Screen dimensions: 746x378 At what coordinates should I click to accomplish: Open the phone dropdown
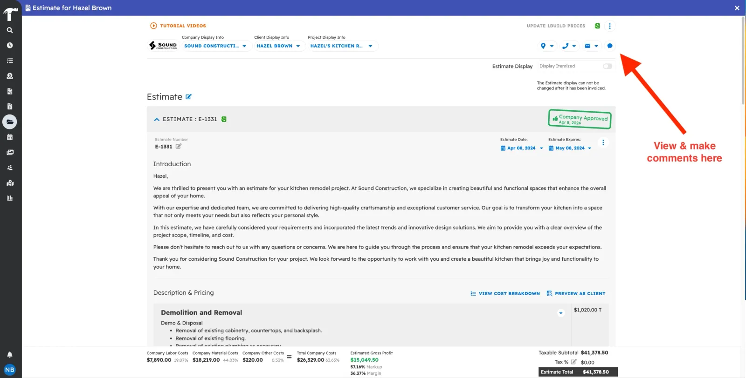click(569, 46)
